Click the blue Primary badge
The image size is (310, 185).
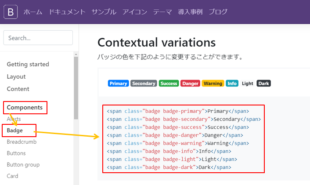pos(118,83)
